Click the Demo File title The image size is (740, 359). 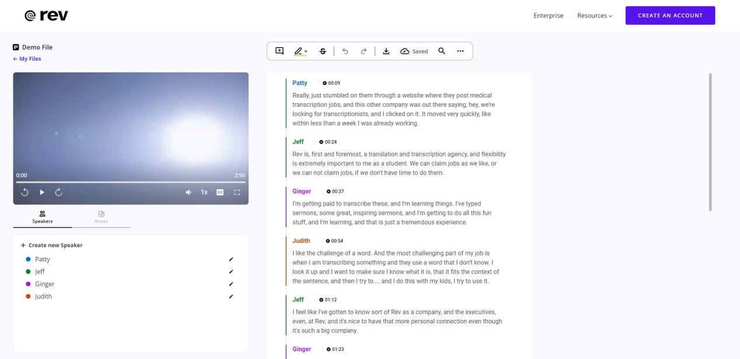[x=37, y=47]
